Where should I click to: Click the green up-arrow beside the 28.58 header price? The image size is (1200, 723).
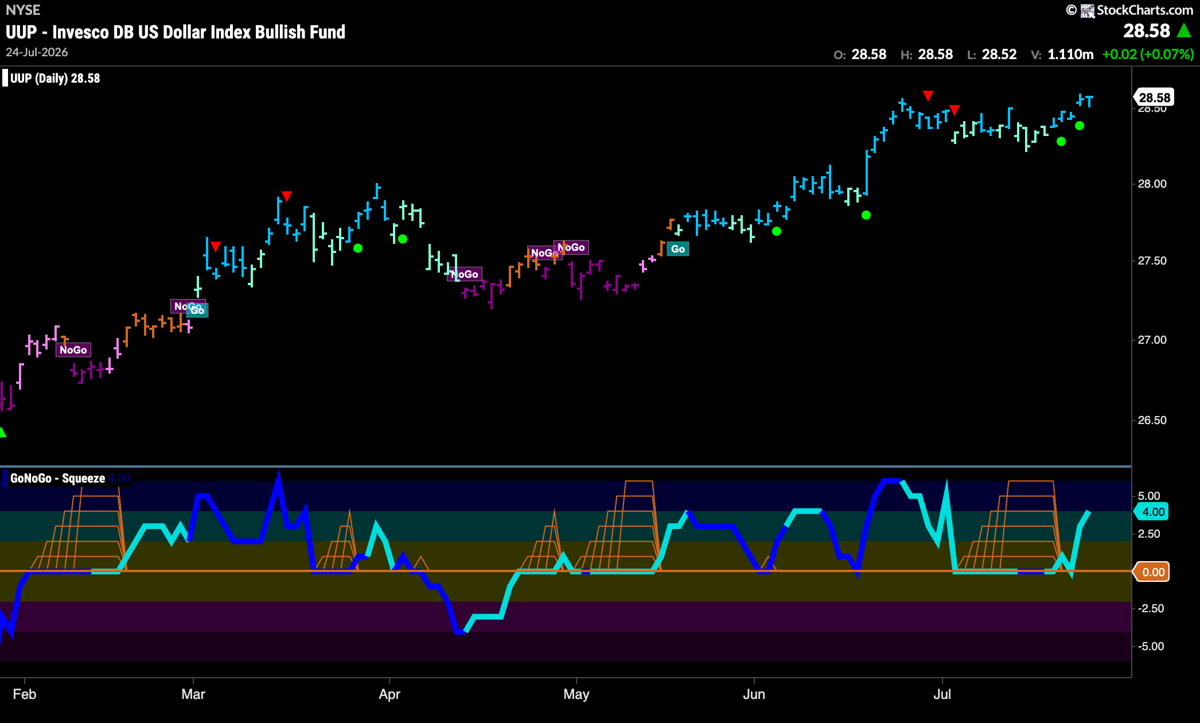pyautogui.click(x=1184, y=30)
